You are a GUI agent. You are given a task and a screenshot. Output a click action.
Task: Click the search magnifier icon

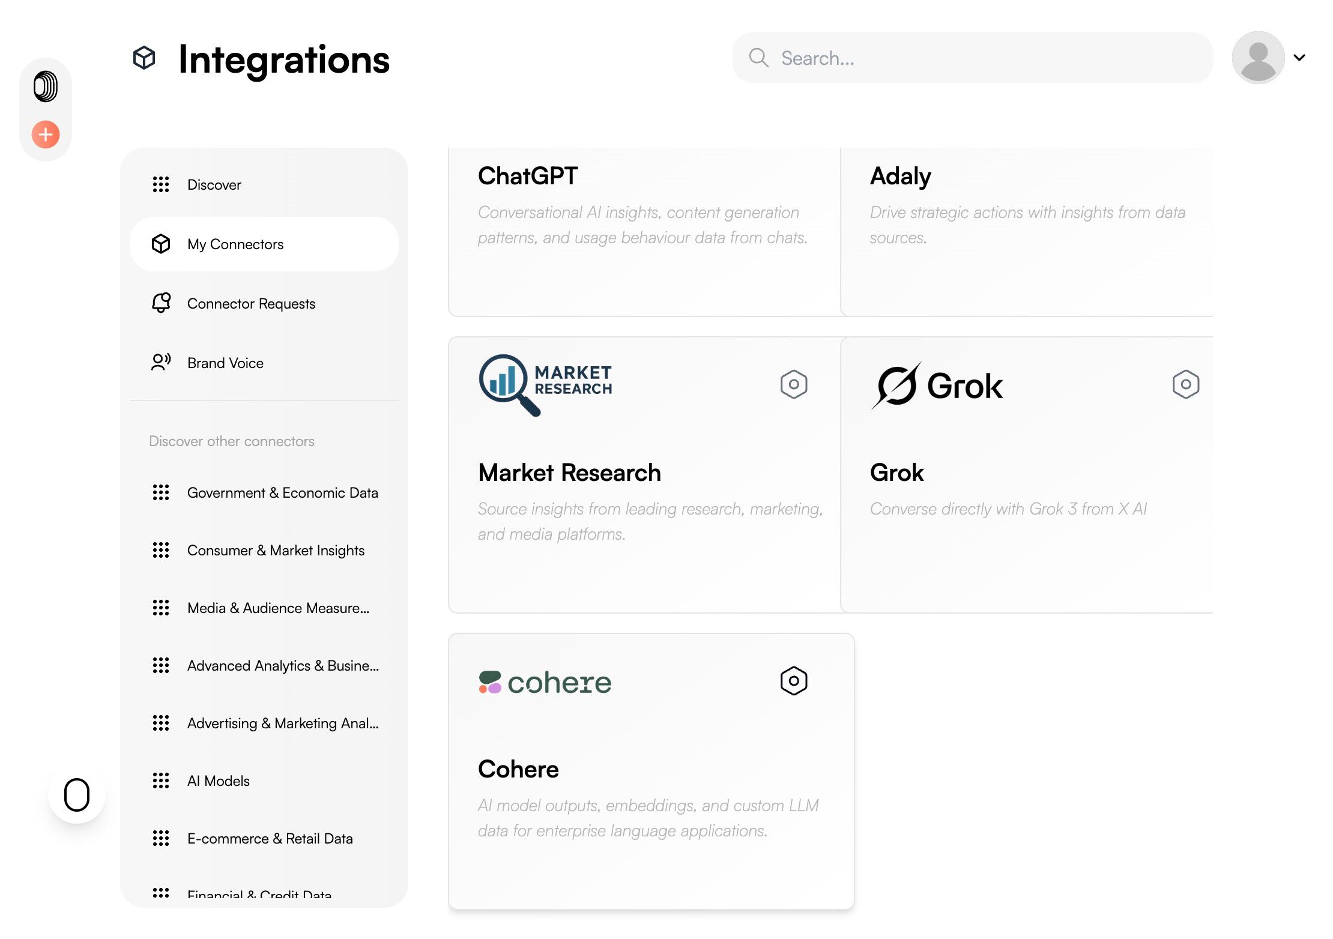(x=758, y=58)
